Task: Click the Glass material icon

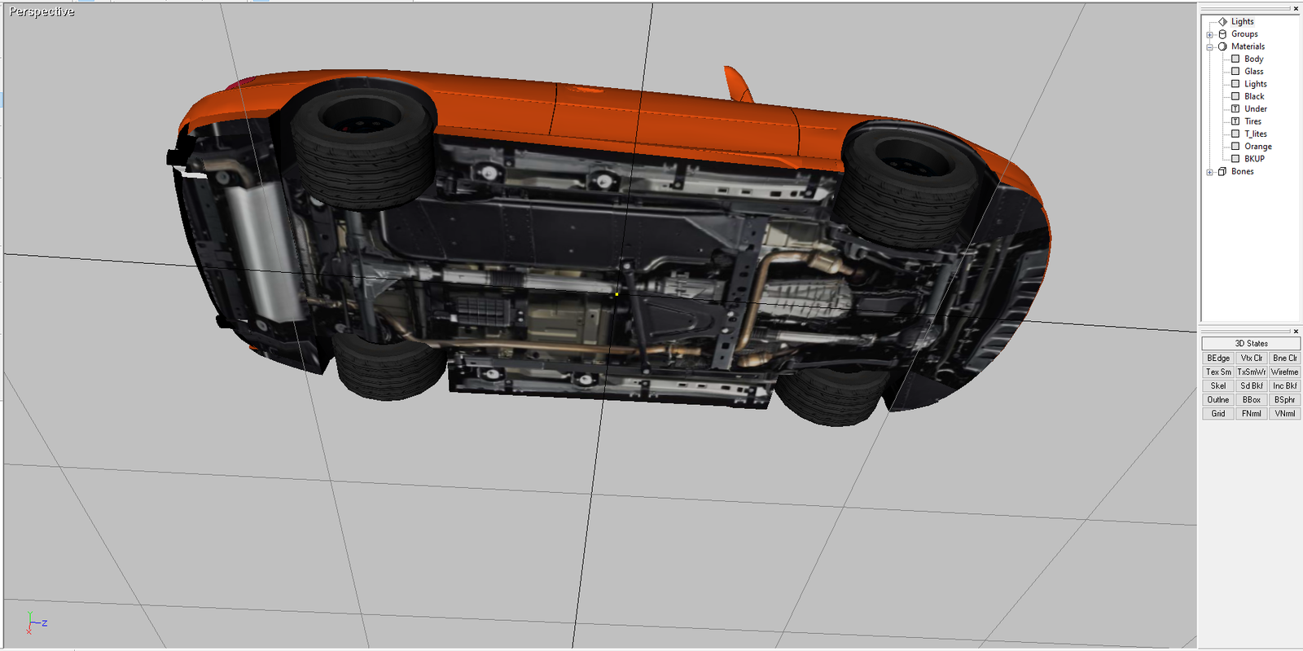Action: tap(1235, 72)
